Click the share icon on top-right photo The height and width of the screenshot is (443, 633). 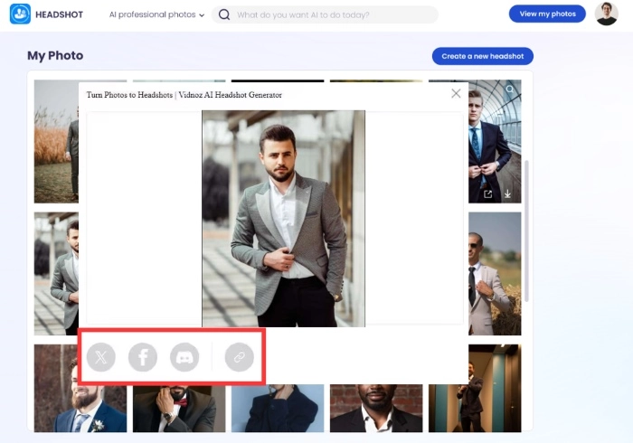488,193
